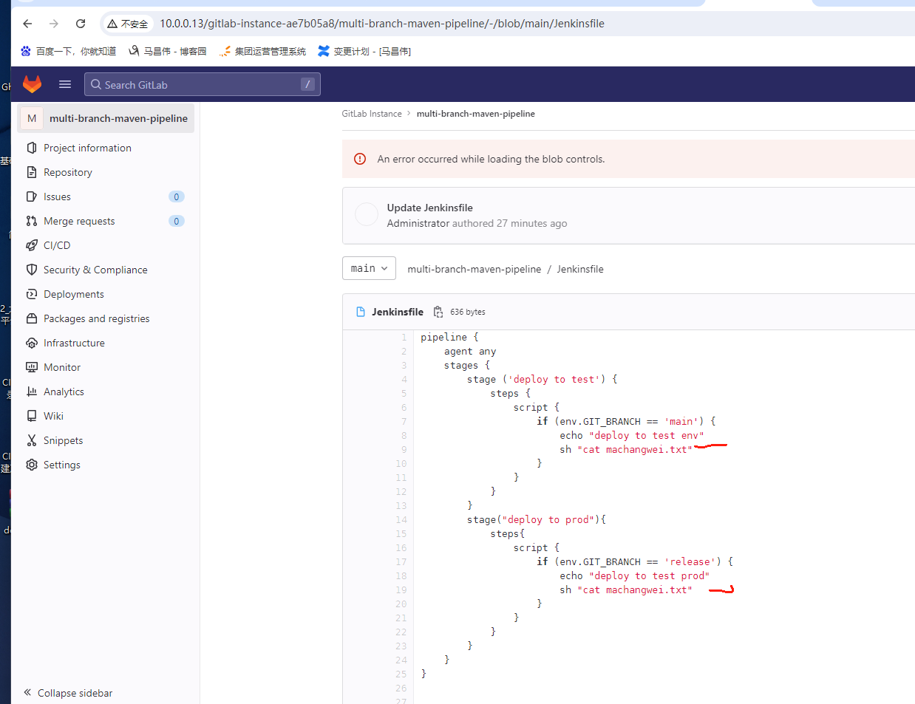The height and width of the screenshot is (704, 915).
Task: Click the Analytics chart icon
Action: 32,392
